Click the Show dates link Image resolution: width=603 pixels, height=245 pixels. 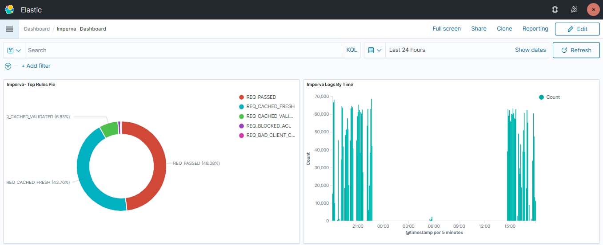(530, 50)
